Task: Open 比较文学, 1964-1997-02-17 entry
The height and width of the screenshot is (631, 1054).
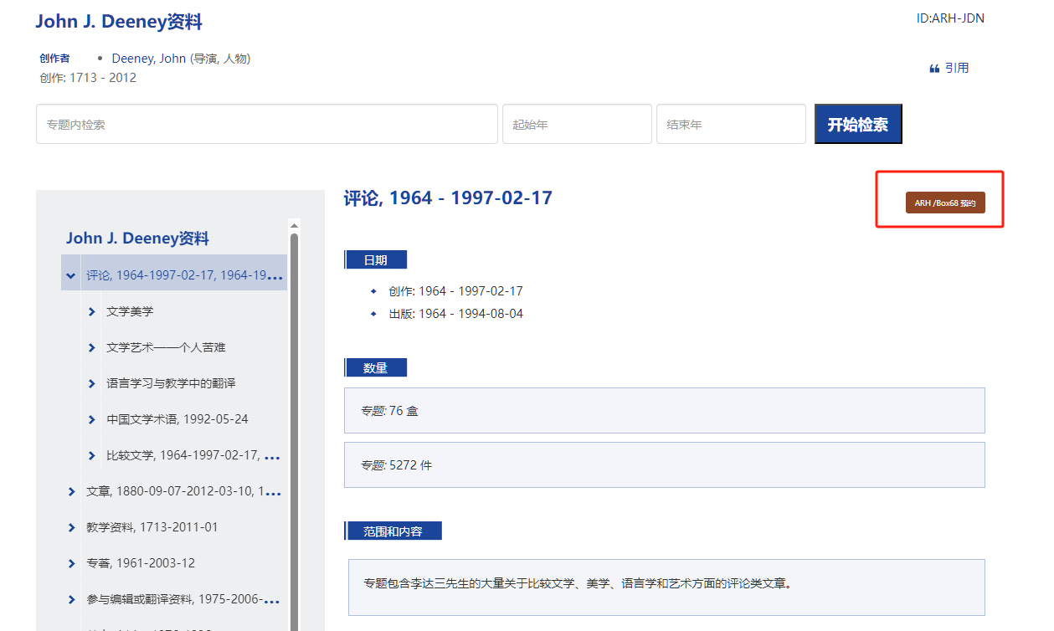Action: click(x=193, y=456)
